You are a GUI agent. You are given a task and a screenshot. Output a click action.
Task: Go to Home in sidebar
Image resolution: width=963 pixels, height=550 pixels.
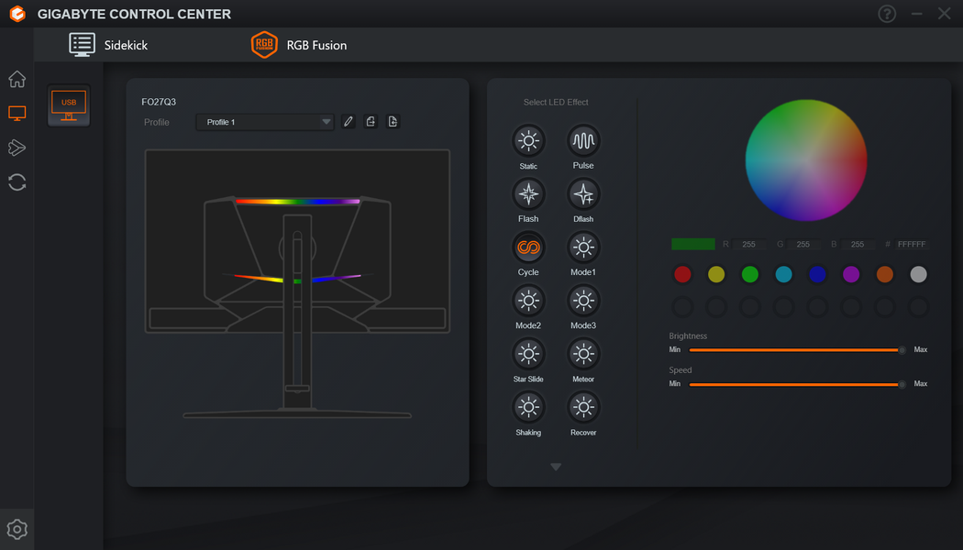17,79
